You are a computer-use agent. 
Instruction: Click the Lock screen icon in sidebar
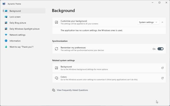click(6, 17)
